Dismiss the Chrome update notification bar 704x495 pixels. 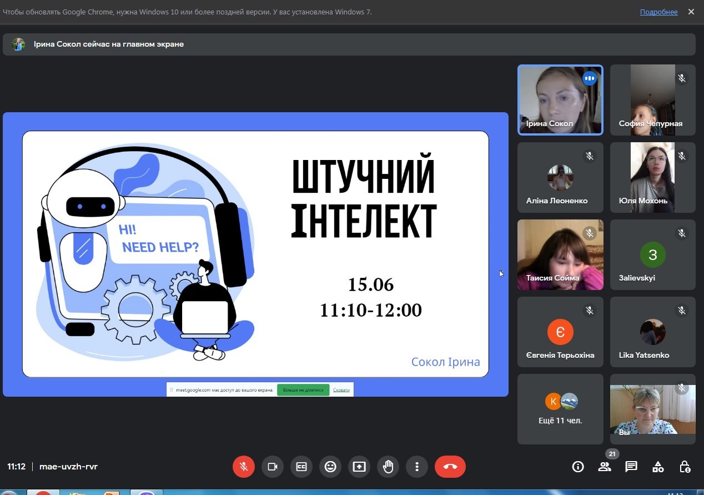[x=691, y=12]
